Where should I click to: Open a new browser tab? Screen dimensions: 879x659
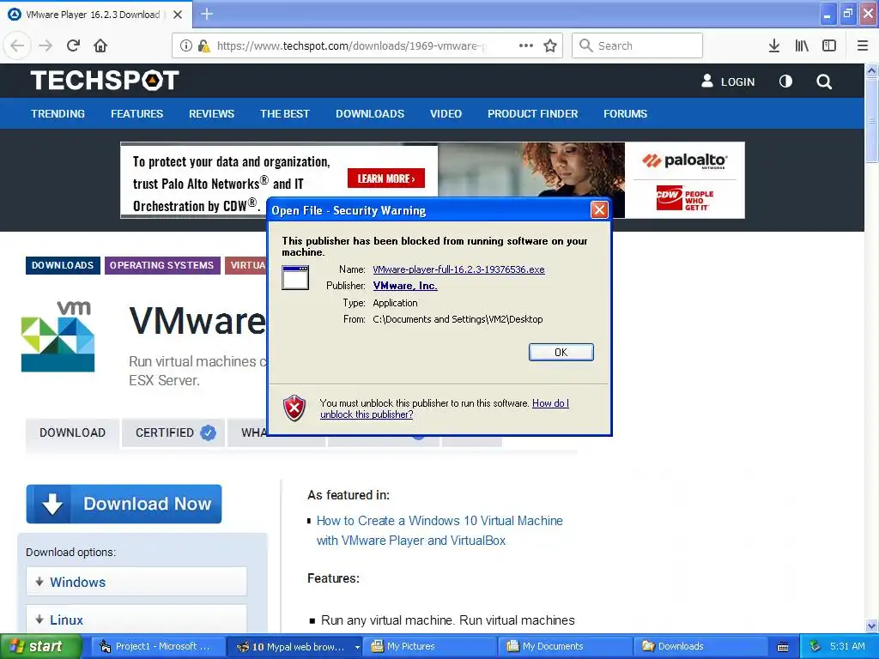coord(207,14)
